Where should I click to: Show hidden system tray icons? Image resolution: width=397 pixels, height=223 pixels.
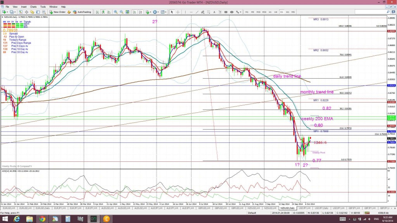click(x=350, y=219)
